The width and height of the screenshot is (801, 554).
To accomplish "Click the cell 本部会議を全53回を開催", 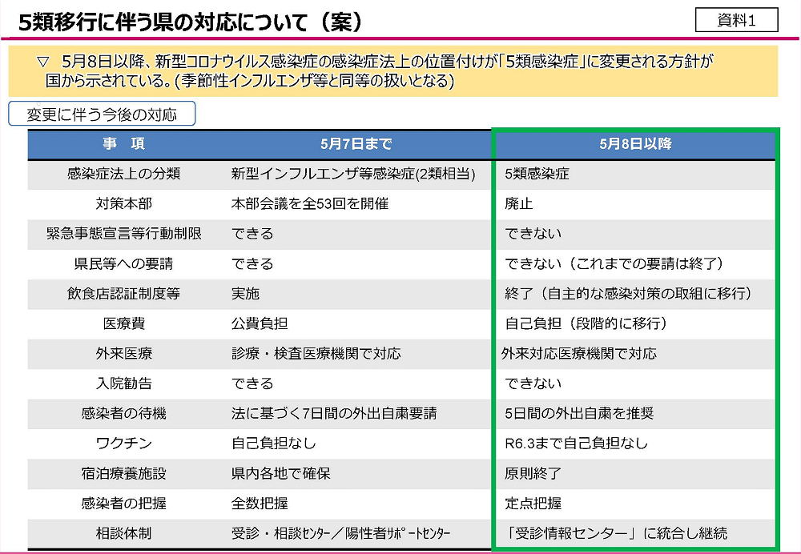I will click(309, 203).
